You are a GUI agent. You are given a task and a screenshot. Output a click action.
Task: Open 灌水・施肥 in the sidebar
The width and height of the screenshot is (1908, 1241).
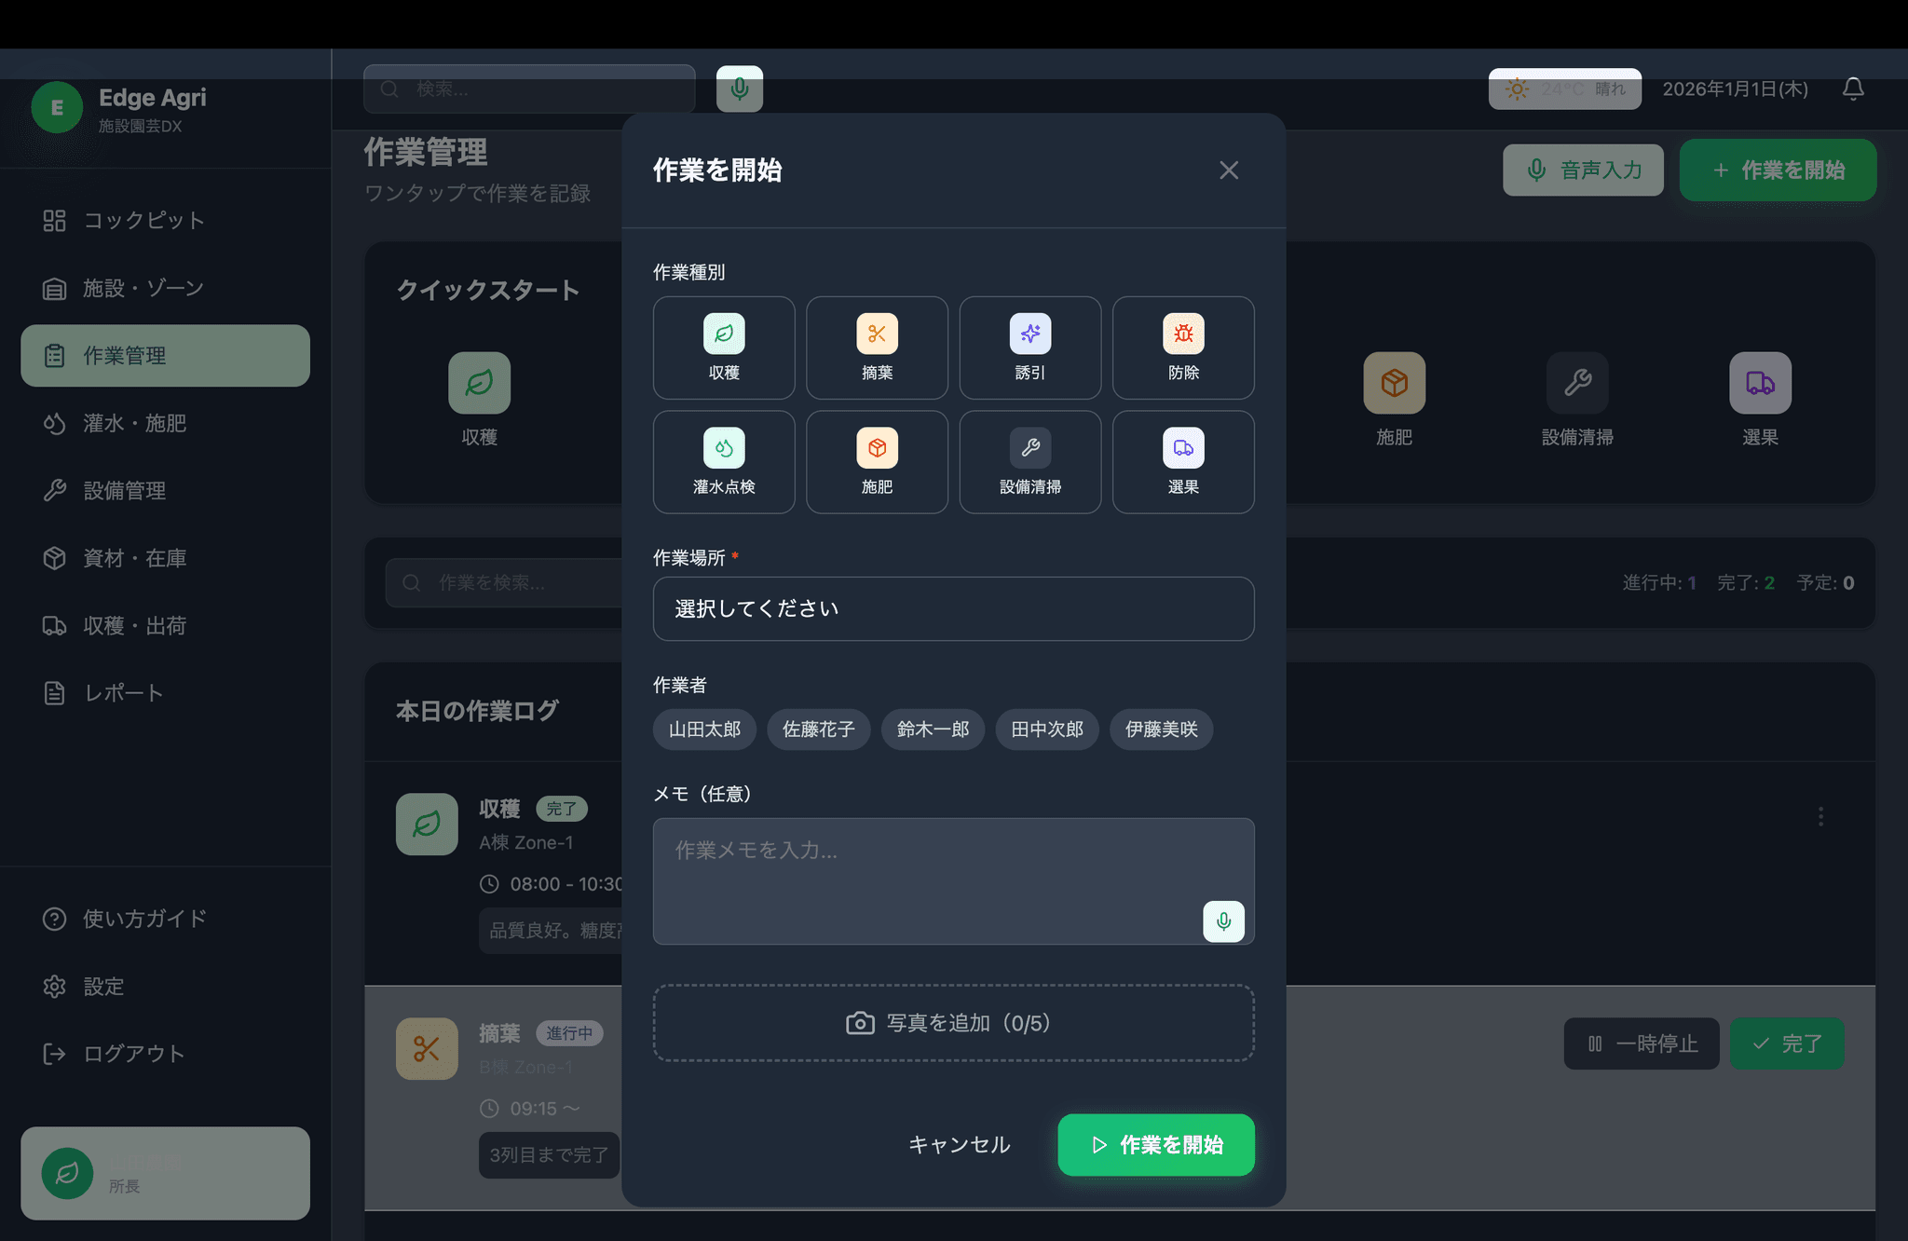tap(134, 423)
